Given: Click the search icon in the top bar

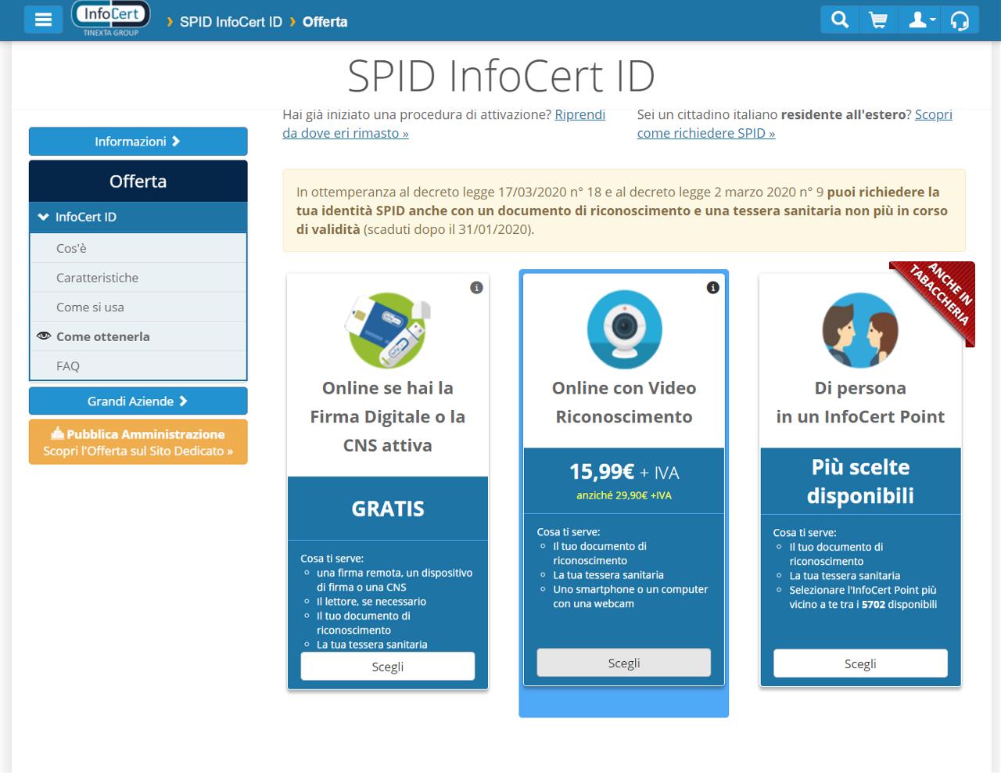Looking at the screenshot, I should click(839, 19).
